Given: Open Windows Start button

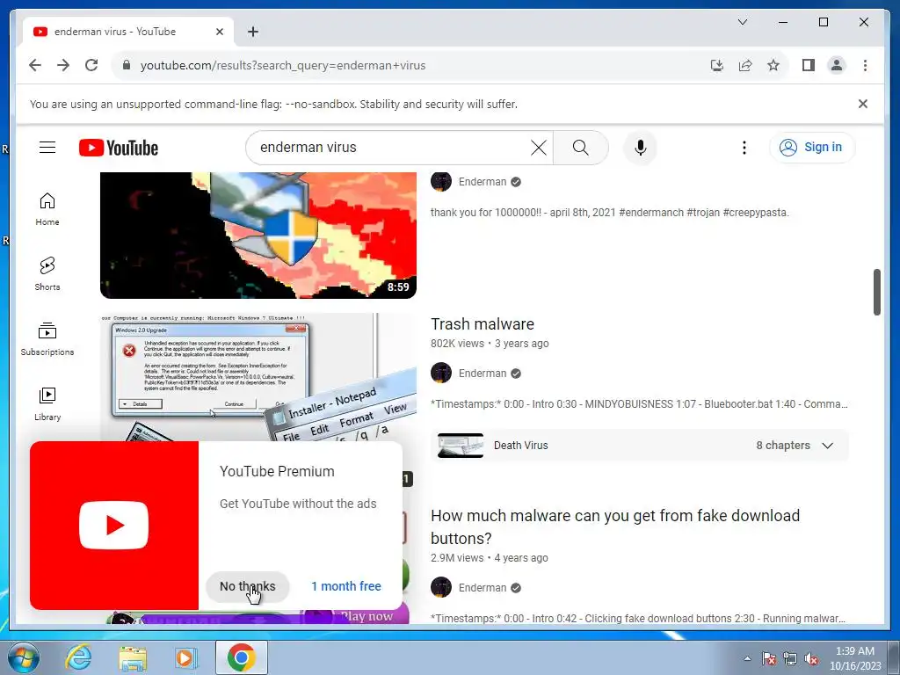Looking at the screenshot, I should pyautogui.click(x=24, y=657).
